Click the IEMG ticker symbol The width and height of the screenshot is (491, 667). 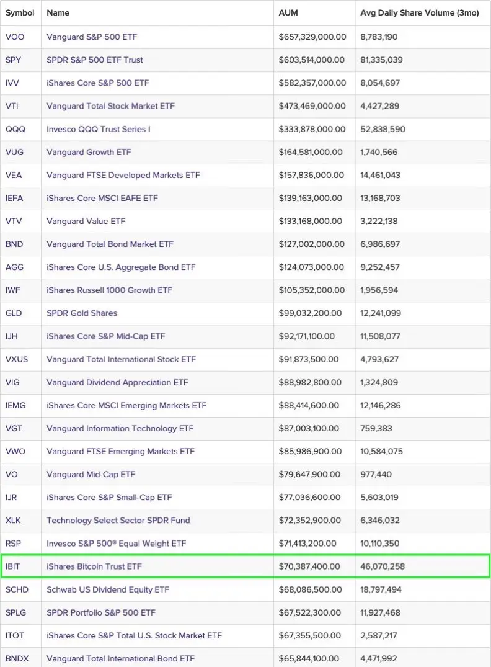coord(15,405)
